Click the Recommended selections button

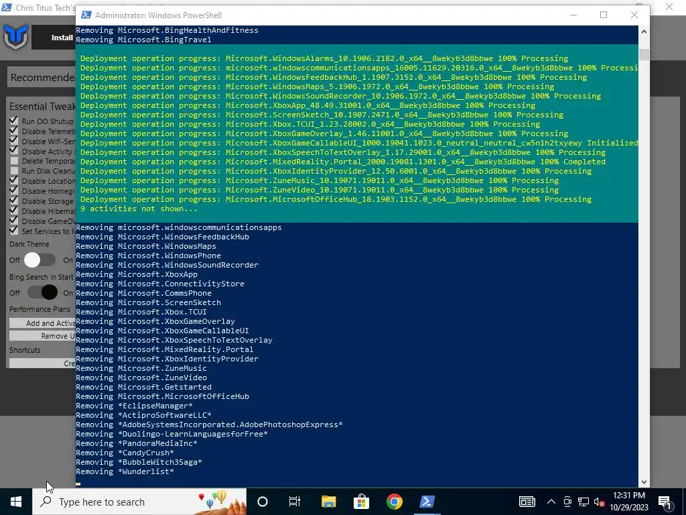point(42,78)
